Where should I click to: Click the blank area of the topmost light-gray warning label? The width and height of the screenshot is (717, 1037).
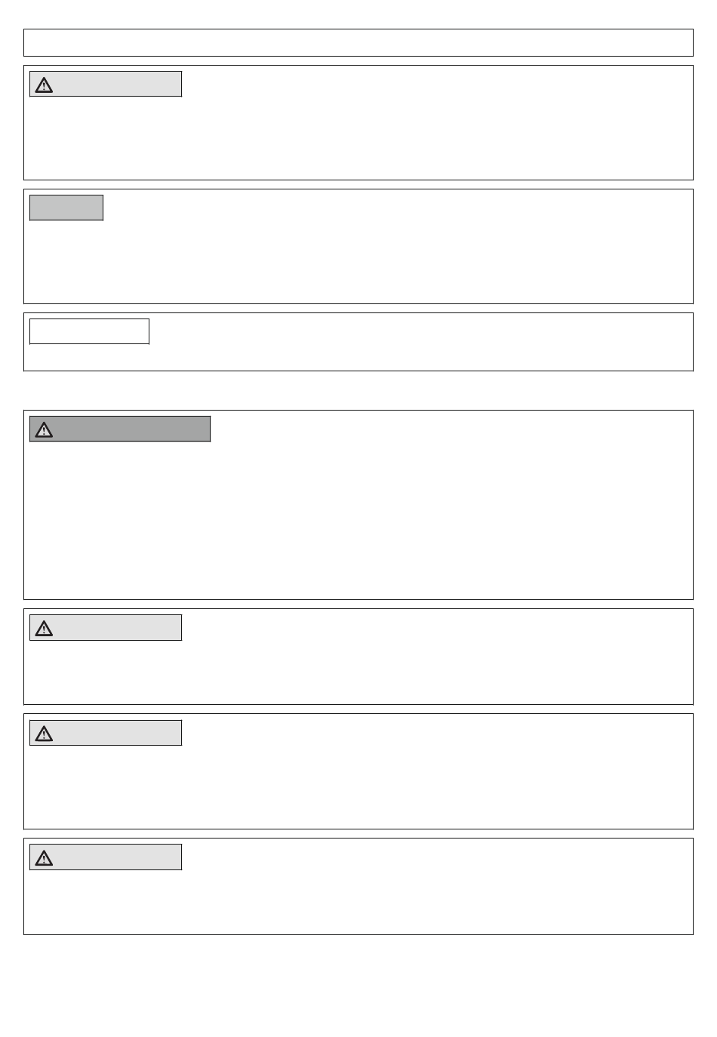click(x=117, y=85)
